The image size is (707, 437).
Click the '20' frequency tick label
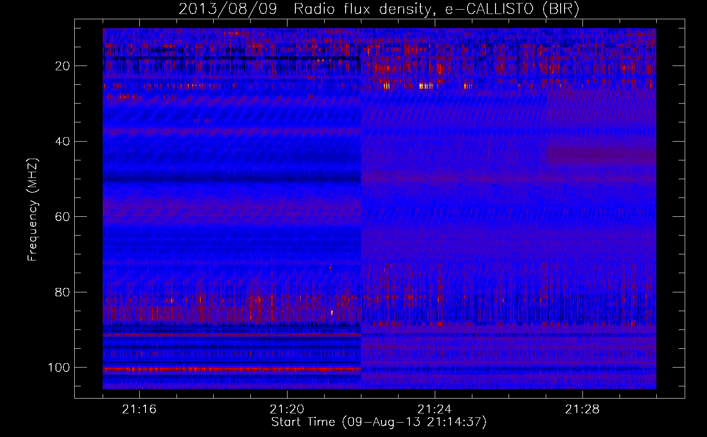[x=62, y=66]
